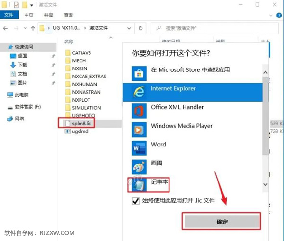Select the MECH folder

pyautogui.click(x=79, y=61)
